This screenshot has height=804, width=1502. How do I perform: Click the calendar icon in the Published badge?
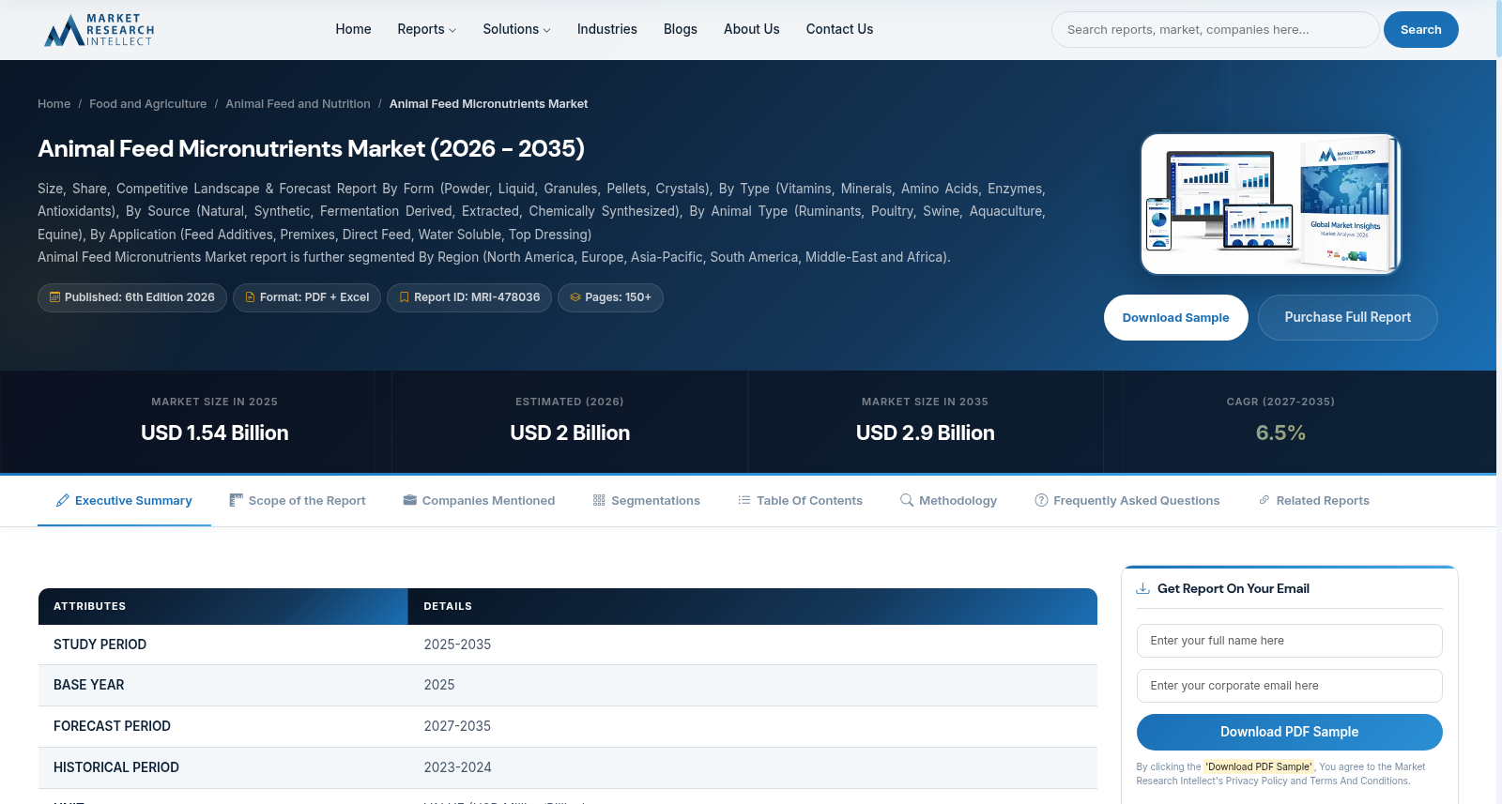54,297
